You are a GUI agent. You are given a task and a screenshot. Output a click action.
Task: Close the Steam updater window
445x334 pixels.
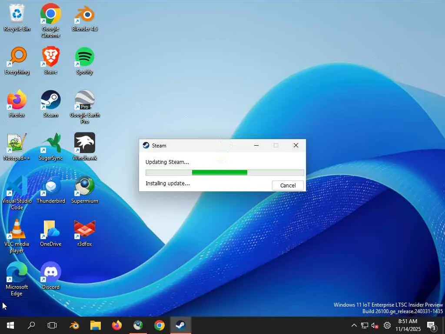click(x=296, y=145)
